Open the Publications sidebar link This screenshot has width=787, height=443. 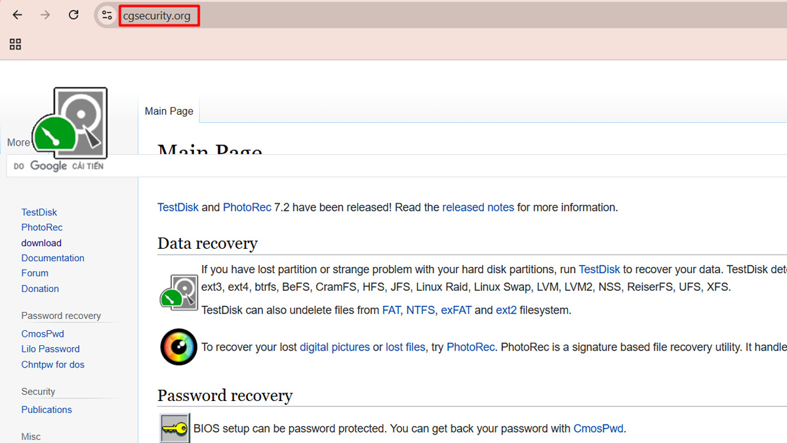click(x=47, y=410)
